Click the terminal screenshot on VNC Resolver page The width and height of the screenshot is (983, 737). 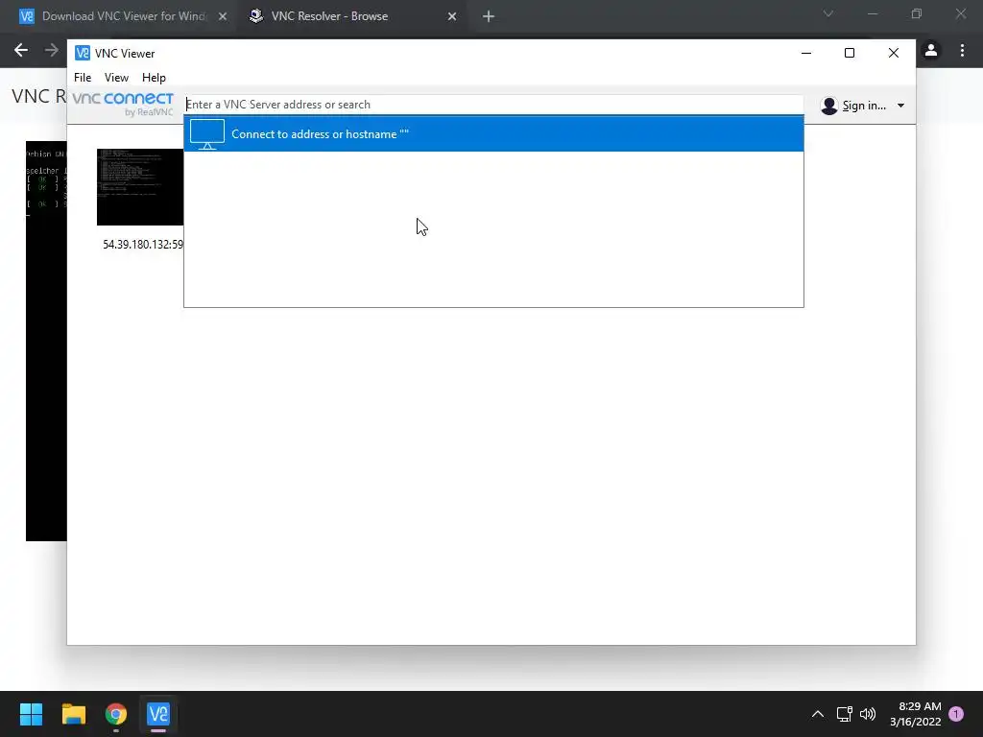point(46,341)
